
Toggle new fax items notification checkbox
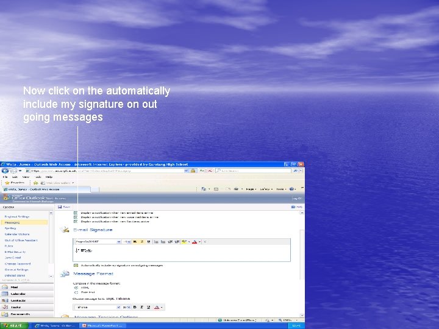click(76, 221)
